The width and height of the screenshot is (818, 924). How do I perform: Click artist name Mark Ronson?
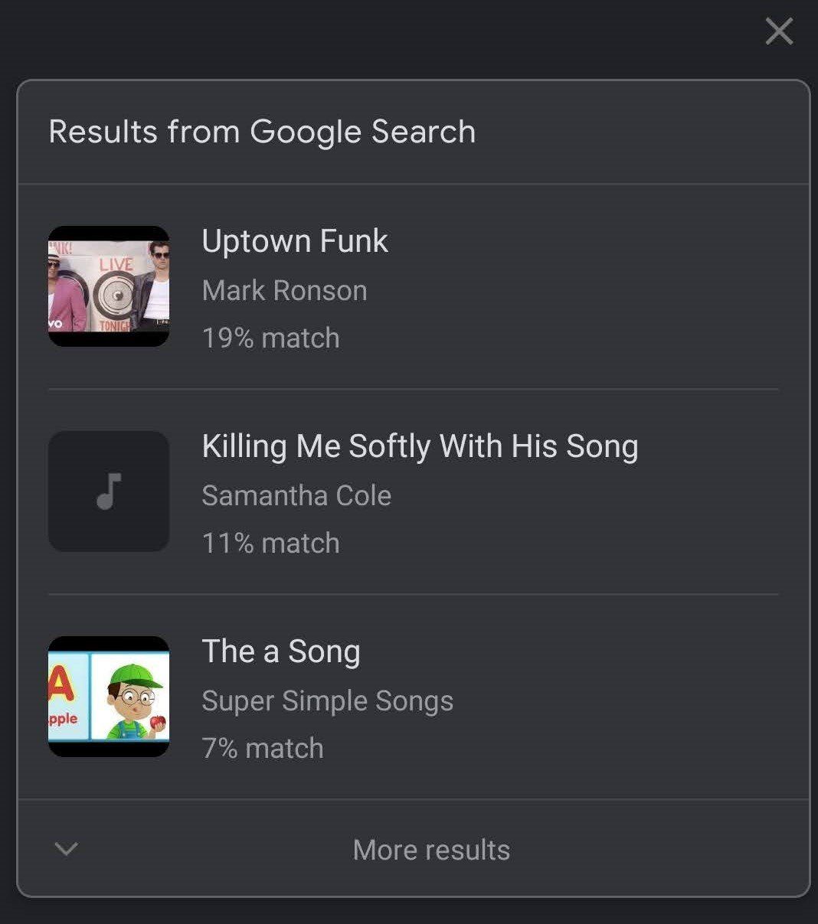[x=284, y=291]
